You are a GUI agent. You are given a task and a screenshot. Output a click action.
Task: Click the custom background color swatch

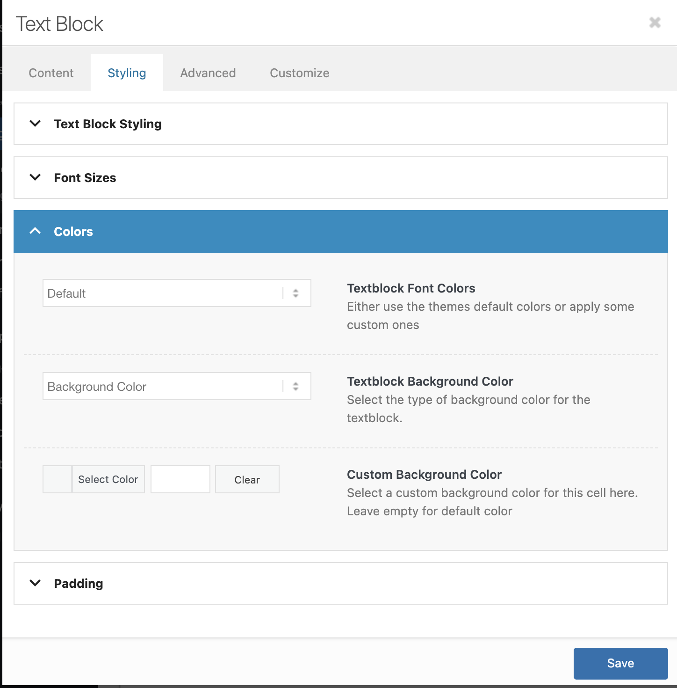[x=58, y=479]
